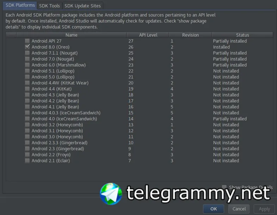Select the Android 4.4 (KitKat) checkbox

click(27, 89)
